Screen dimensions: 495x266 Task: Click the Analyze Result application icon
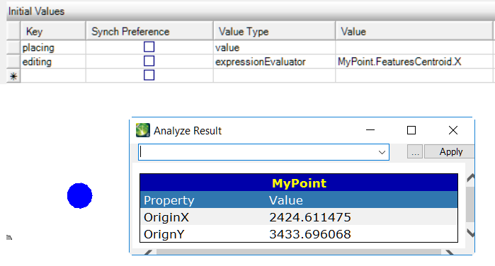(142, 130)
